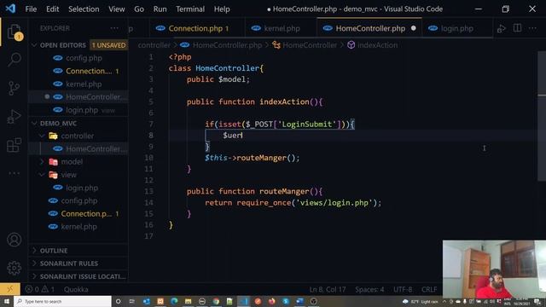Open Chrome from the taskbar
546x307 pixels.
click(216, 301)
